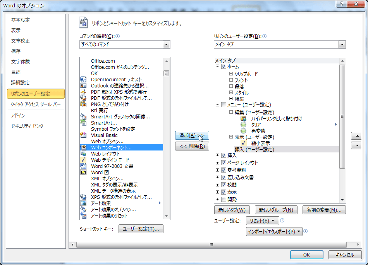Click the info icon beside コマンドの選択
Screen dimensions: 368x265
click(118, 36)
